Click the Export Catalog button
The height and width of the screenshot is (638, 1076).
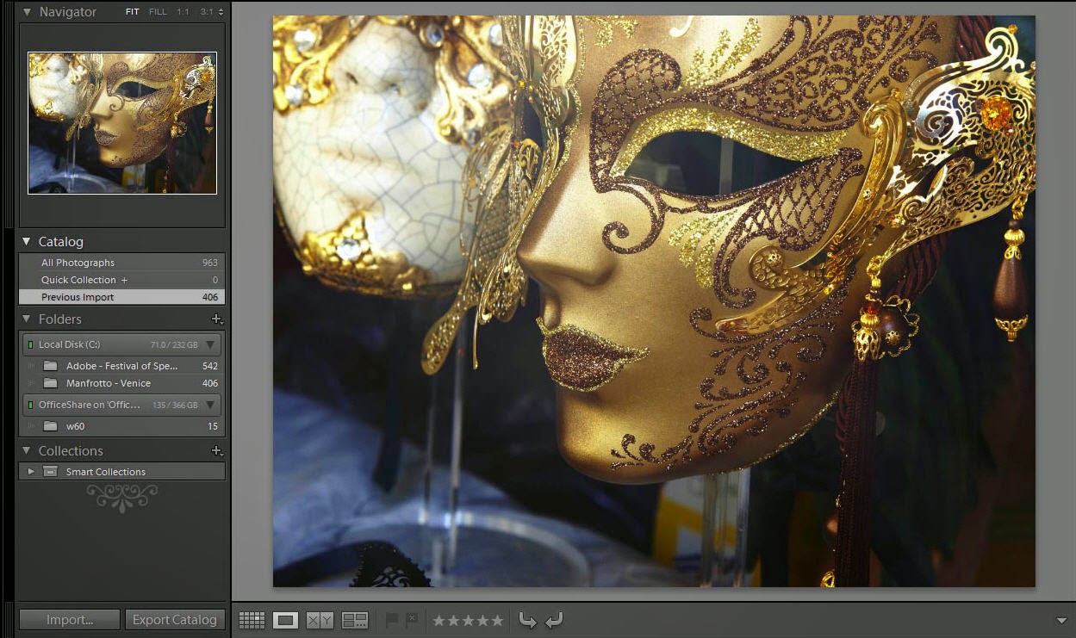coord(175,619)
